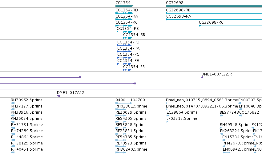The image size is (262, 154).
Task: Click the CG1354-RD transcript
Action: (x=127, y=10)
